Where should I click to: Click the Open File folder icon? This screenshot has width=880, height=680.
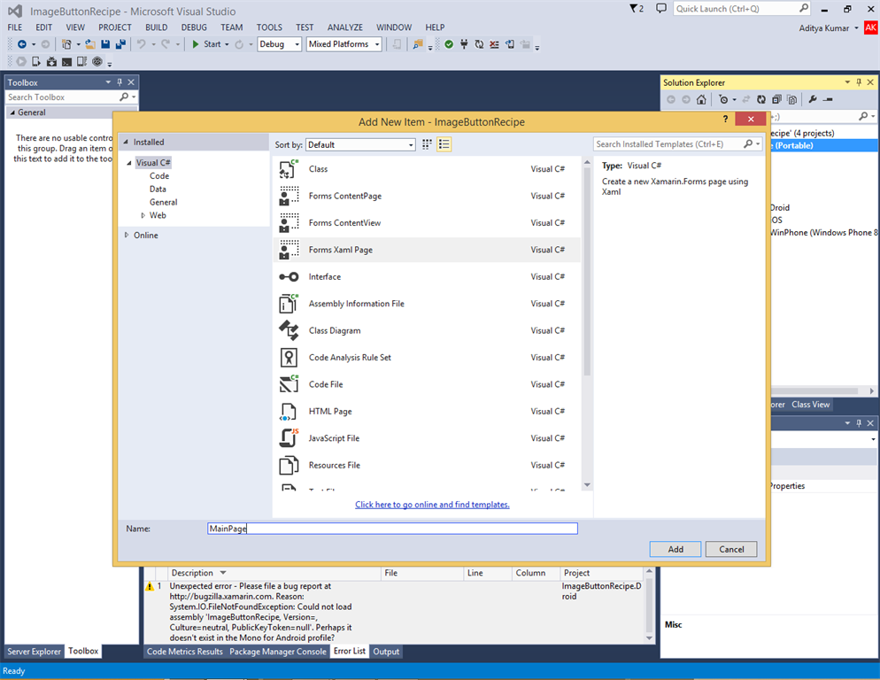coord(89,44)
